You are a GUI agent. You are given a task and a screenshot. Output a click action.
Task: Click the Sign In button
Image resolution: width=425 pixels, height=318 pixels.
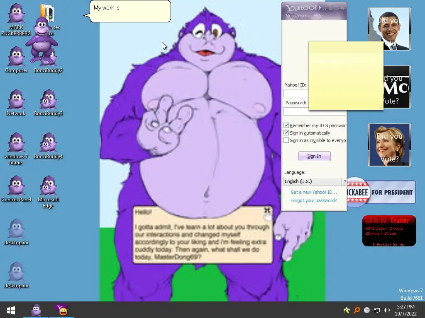point(315,156)
